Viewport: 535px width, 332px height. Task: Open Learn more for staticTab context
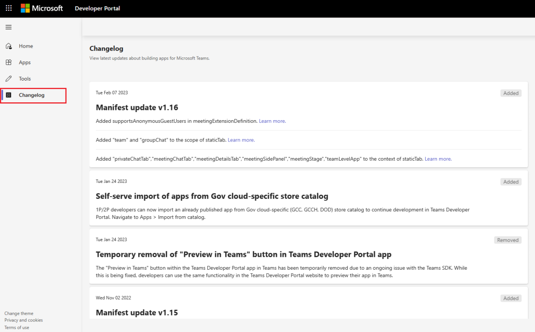[438, 159]
